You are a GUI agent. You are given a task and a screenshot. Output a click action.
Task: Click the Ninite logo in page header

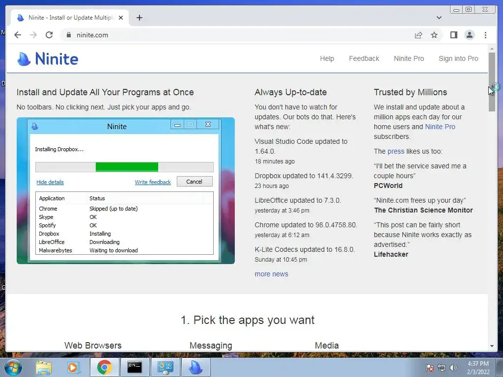coord(48,59)
